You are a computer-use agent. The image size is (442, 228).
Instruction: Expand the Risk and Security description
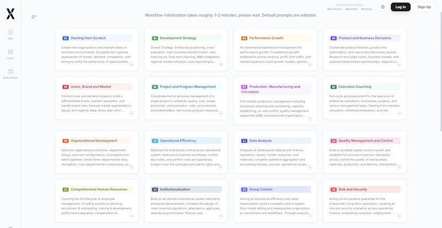[x=399, y=216]
